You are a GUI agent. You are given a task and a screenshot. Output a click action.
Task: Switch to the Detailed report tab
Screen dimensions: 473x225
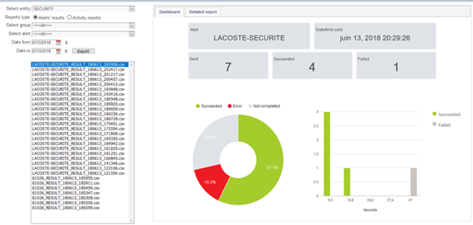(202, 12)
